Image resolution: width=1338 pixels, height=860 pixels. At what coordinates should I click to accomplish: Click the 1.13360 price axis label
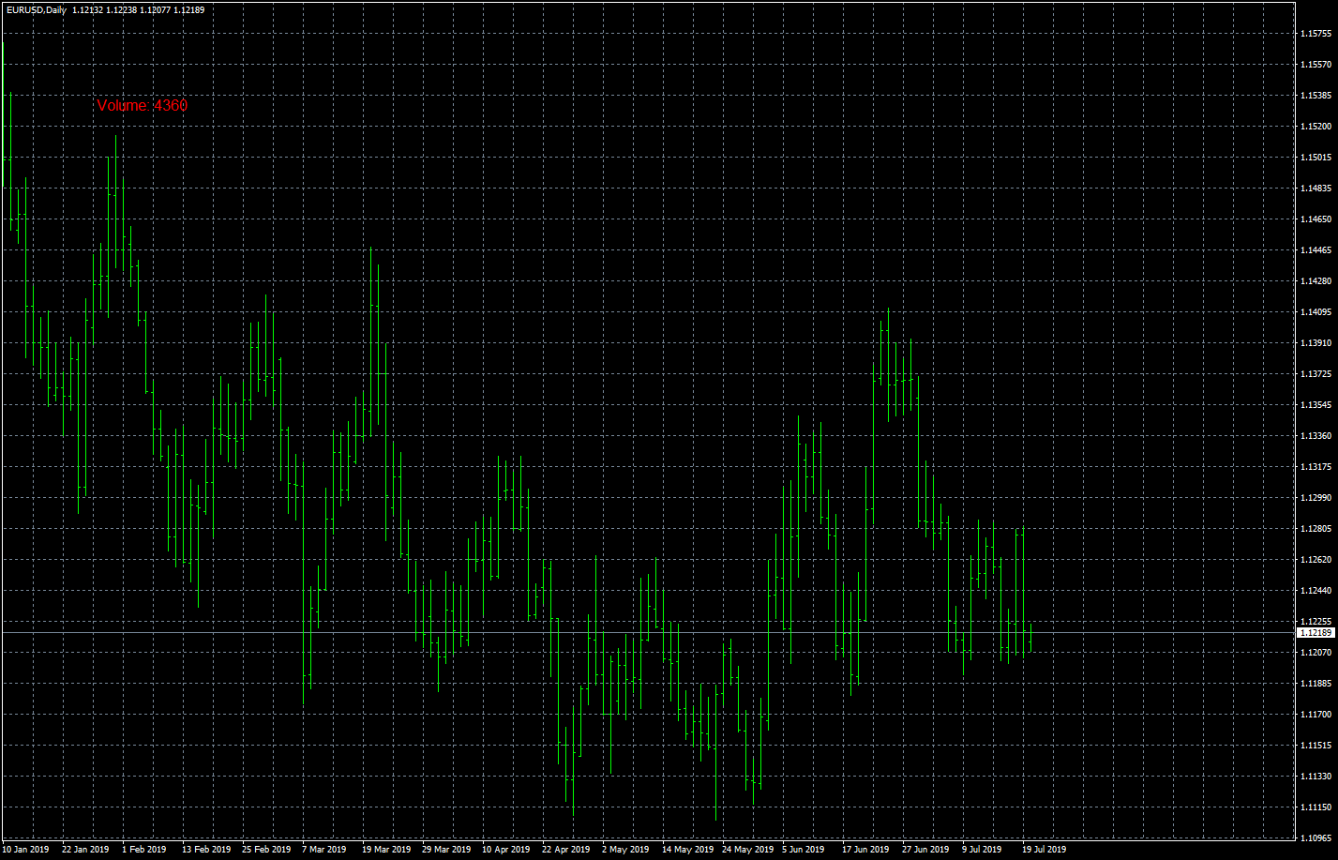pyautogui.click(x=1315, y=436)
